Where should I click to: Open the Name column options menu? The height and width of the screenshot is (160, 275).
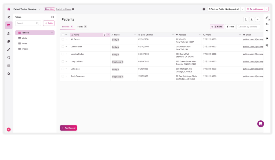(x=108, y=34)
